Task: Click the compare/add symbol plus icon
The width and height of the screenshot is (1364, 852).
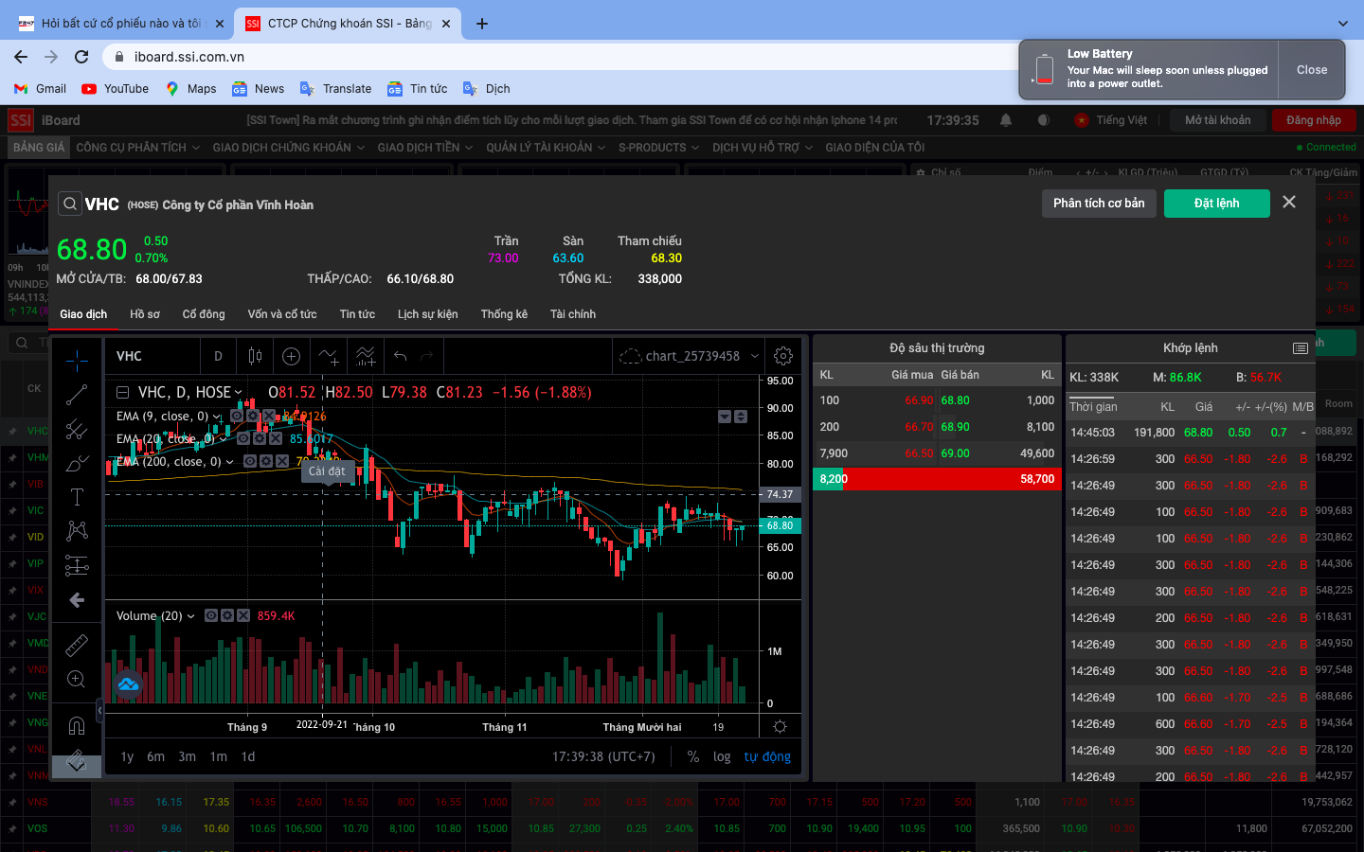Action: click(x=291, y=356)
